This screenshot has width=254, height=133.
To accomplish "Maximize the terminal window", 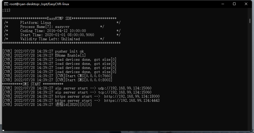I will [x=234, y=4].
